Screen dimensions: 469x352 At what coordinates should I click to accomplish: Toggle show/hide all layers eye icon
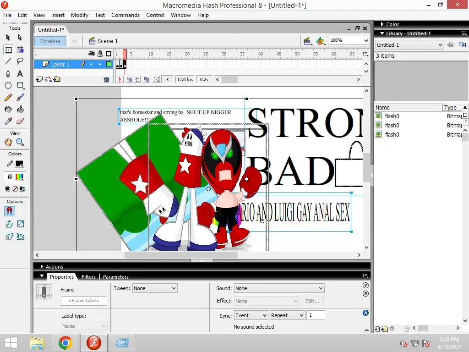(91, 54)
